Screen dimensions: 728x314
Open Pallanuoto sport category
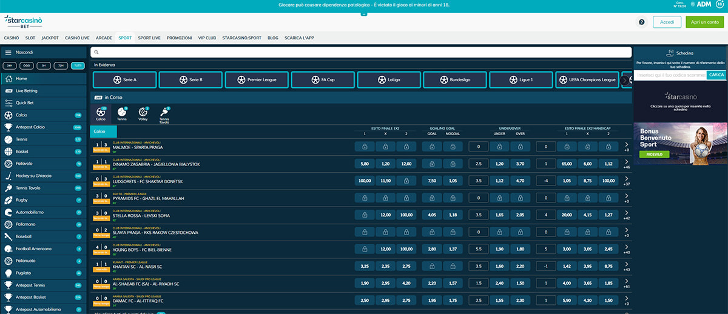pyautogui.click(x=42, y=261)
